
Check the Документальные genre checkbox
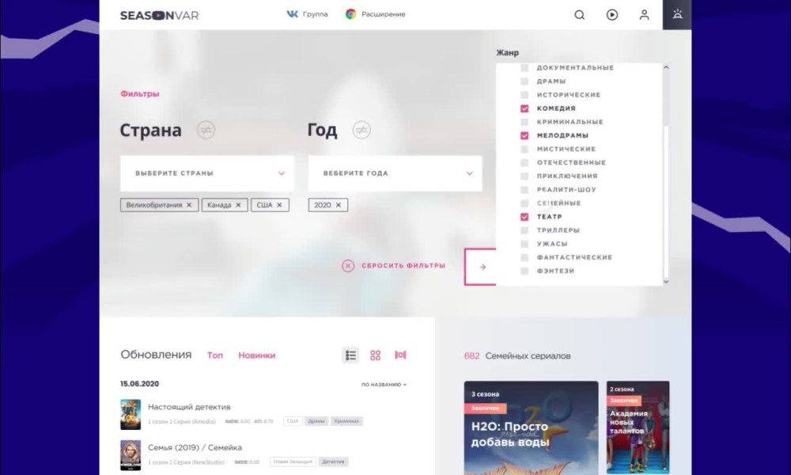coord(524,67)
